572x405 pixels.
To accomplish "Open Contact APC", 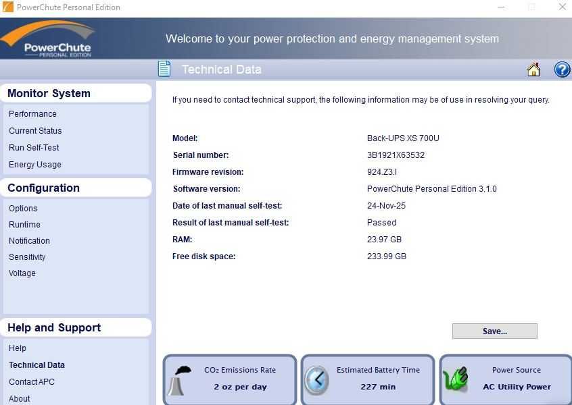I will 31,381.
